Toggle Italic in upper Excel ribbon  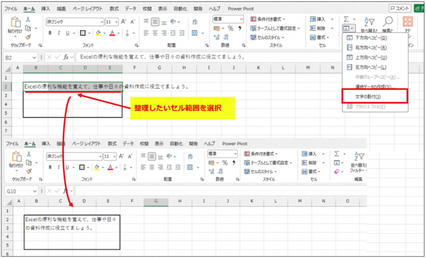tap(59, 33)
